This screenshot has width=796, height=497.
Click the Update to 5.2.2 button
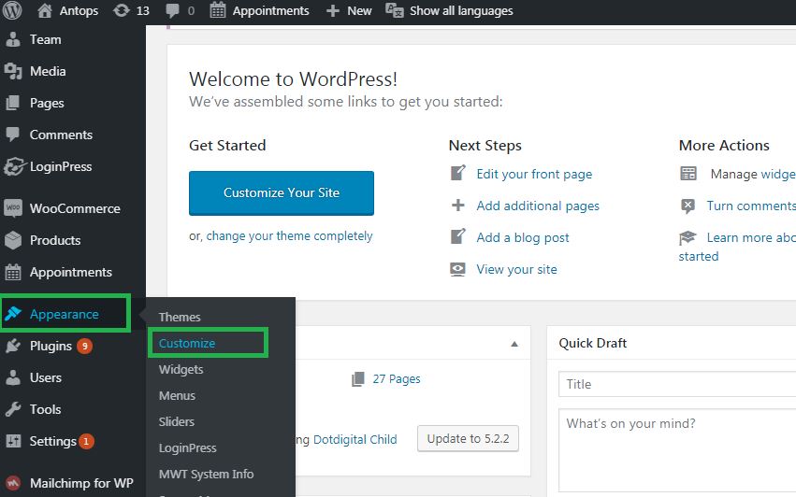point(468,439)
